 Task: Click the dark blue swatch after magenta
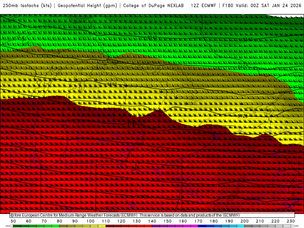202,226
